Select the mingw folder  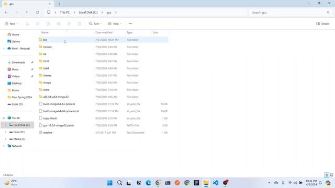click(103, 83)
